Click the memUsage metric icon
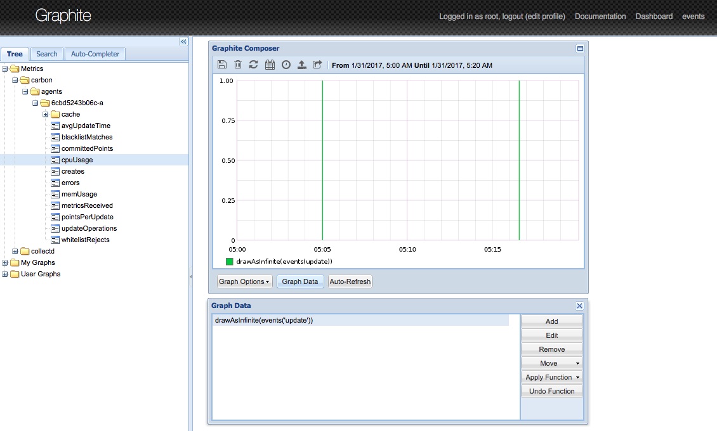The width and height of the screenshot is (717, 431). pos(55,194)
